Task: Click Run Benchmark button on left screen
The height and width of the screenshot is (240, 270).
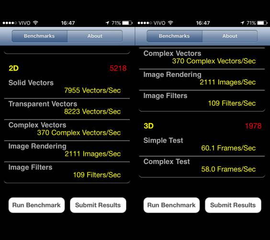Action: point(36,205)
